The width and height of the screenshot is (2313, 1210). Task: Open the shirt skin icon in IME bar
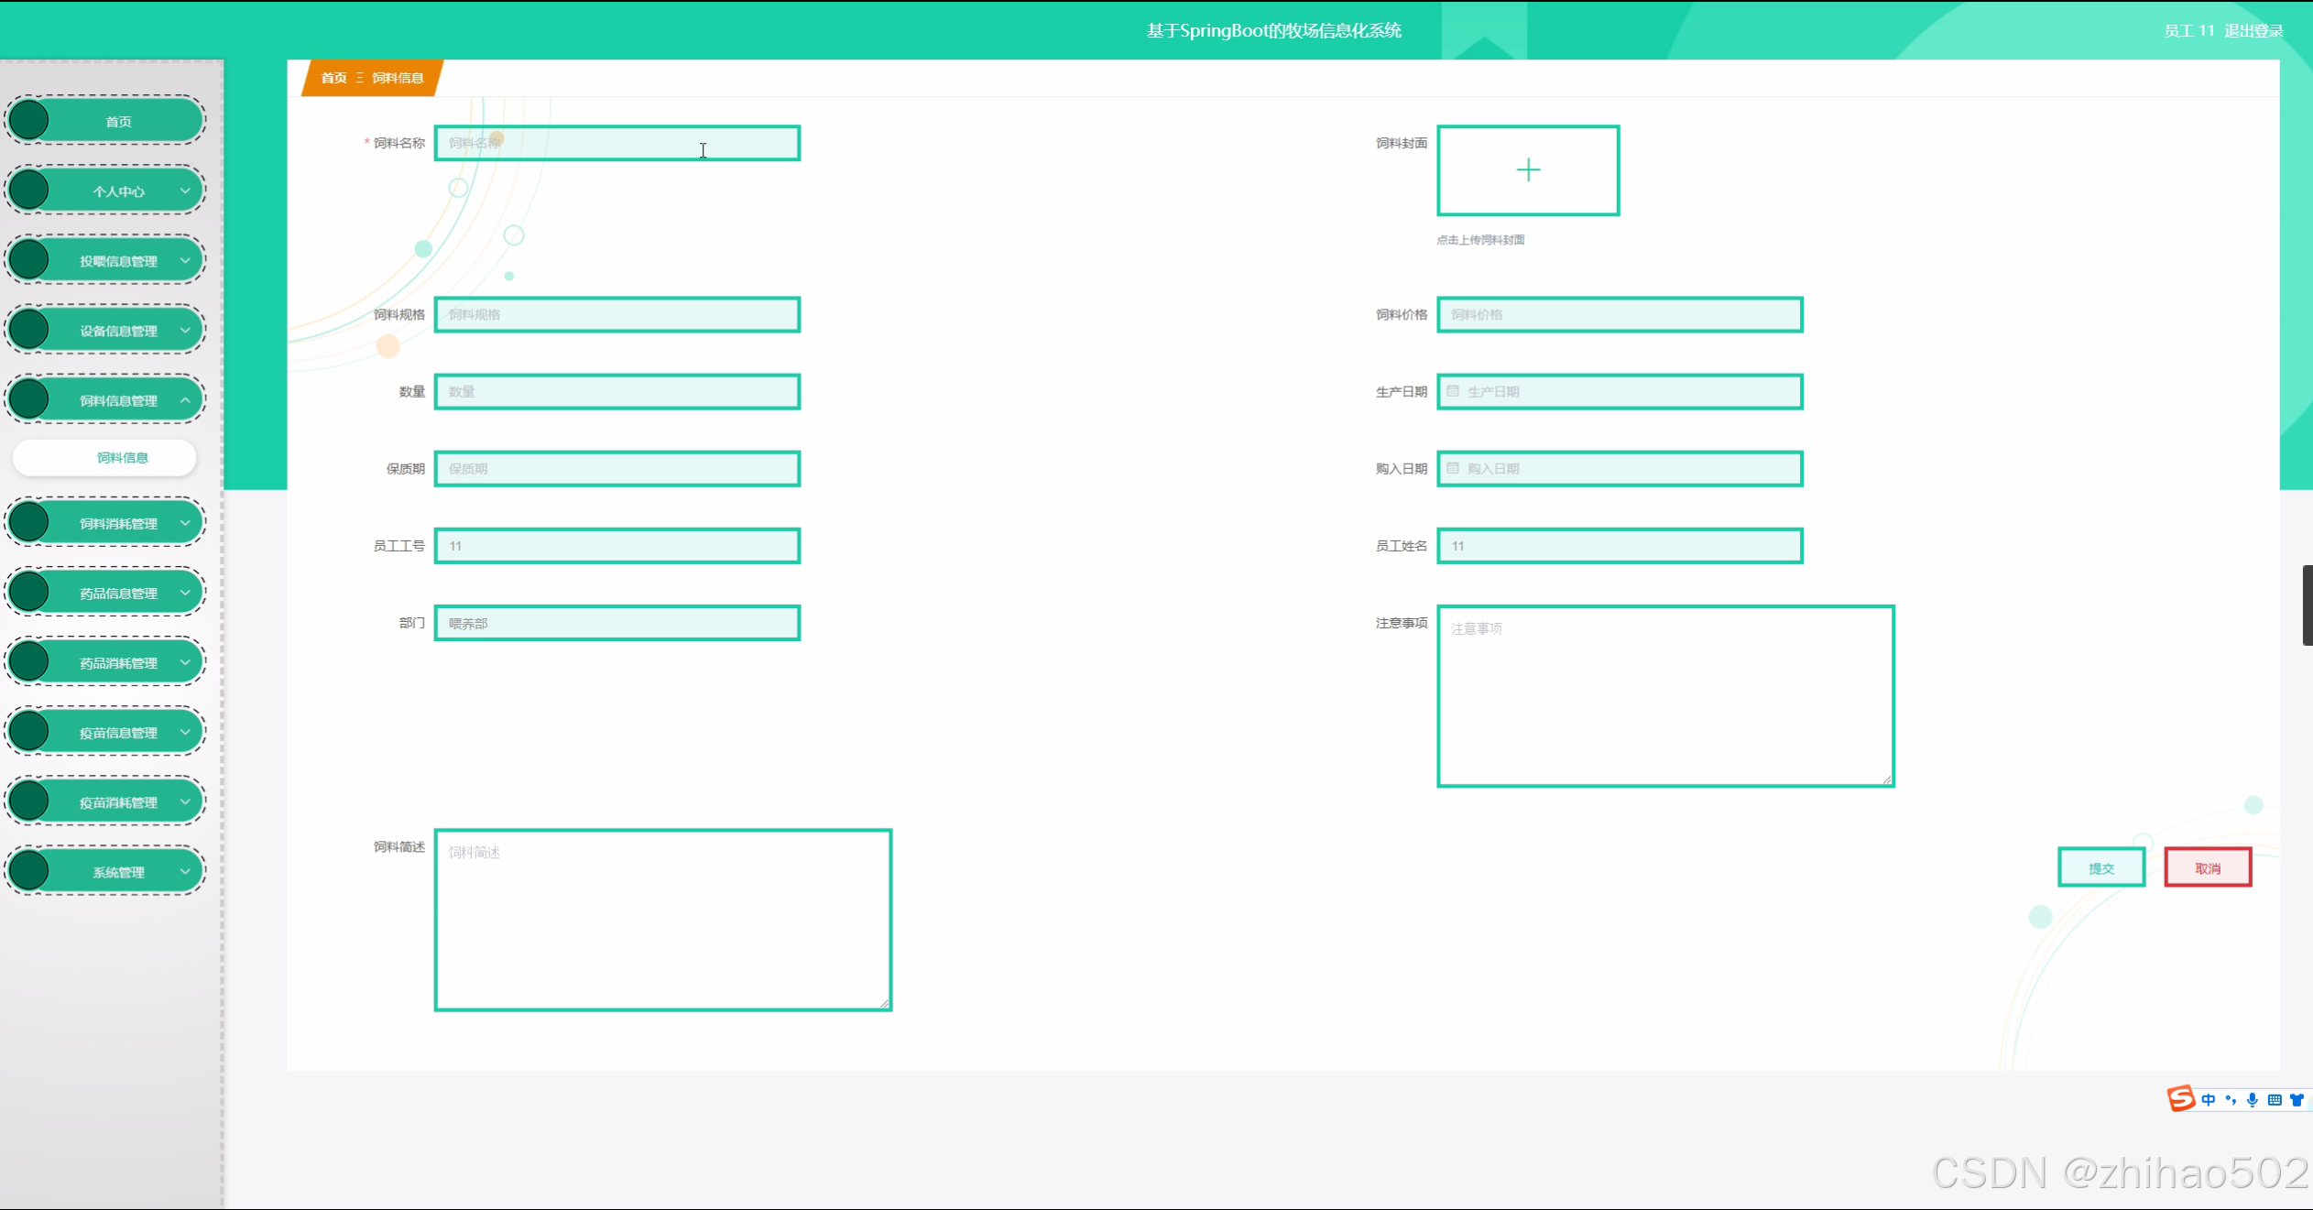pyautogui.click(x=2297, y=1099)
